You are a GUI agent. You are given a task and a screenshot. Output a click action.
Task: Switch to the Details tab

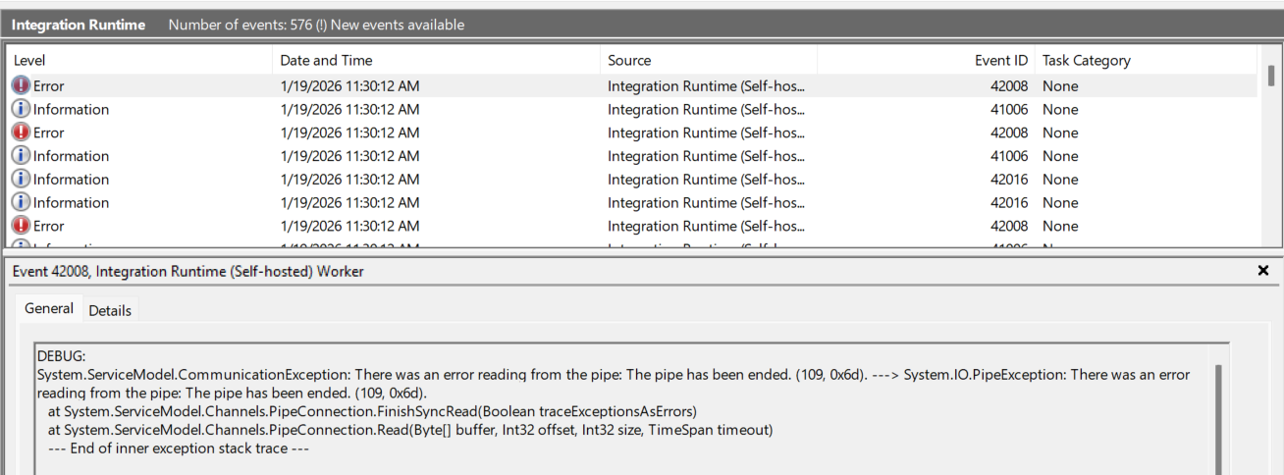pyautogui.click(x=110, y=310)
